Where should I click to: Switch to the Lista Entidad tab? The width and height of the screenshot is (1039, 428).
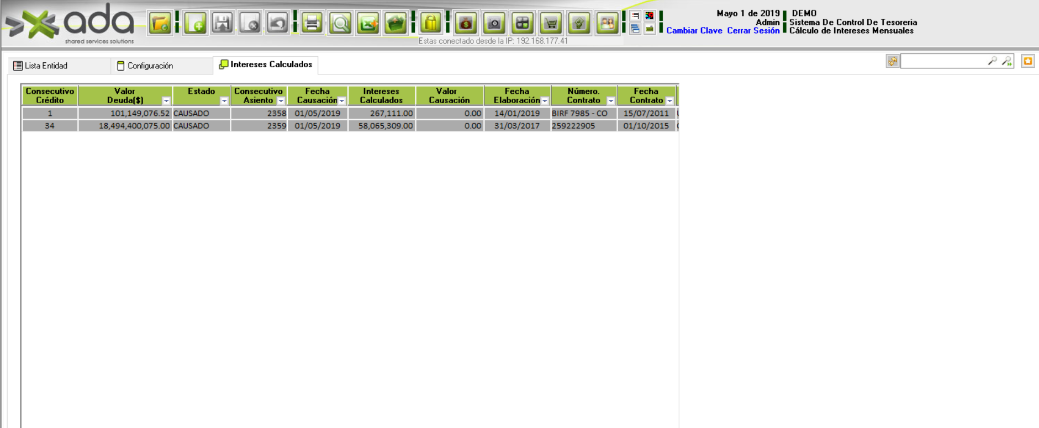click(x=46, y=66)
